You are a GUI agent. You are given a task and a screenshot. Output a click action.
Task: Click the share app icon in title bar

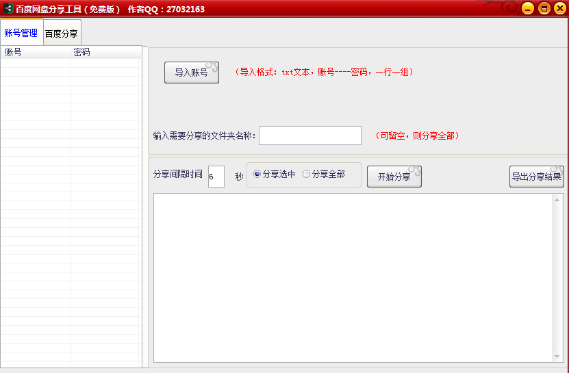8,8
